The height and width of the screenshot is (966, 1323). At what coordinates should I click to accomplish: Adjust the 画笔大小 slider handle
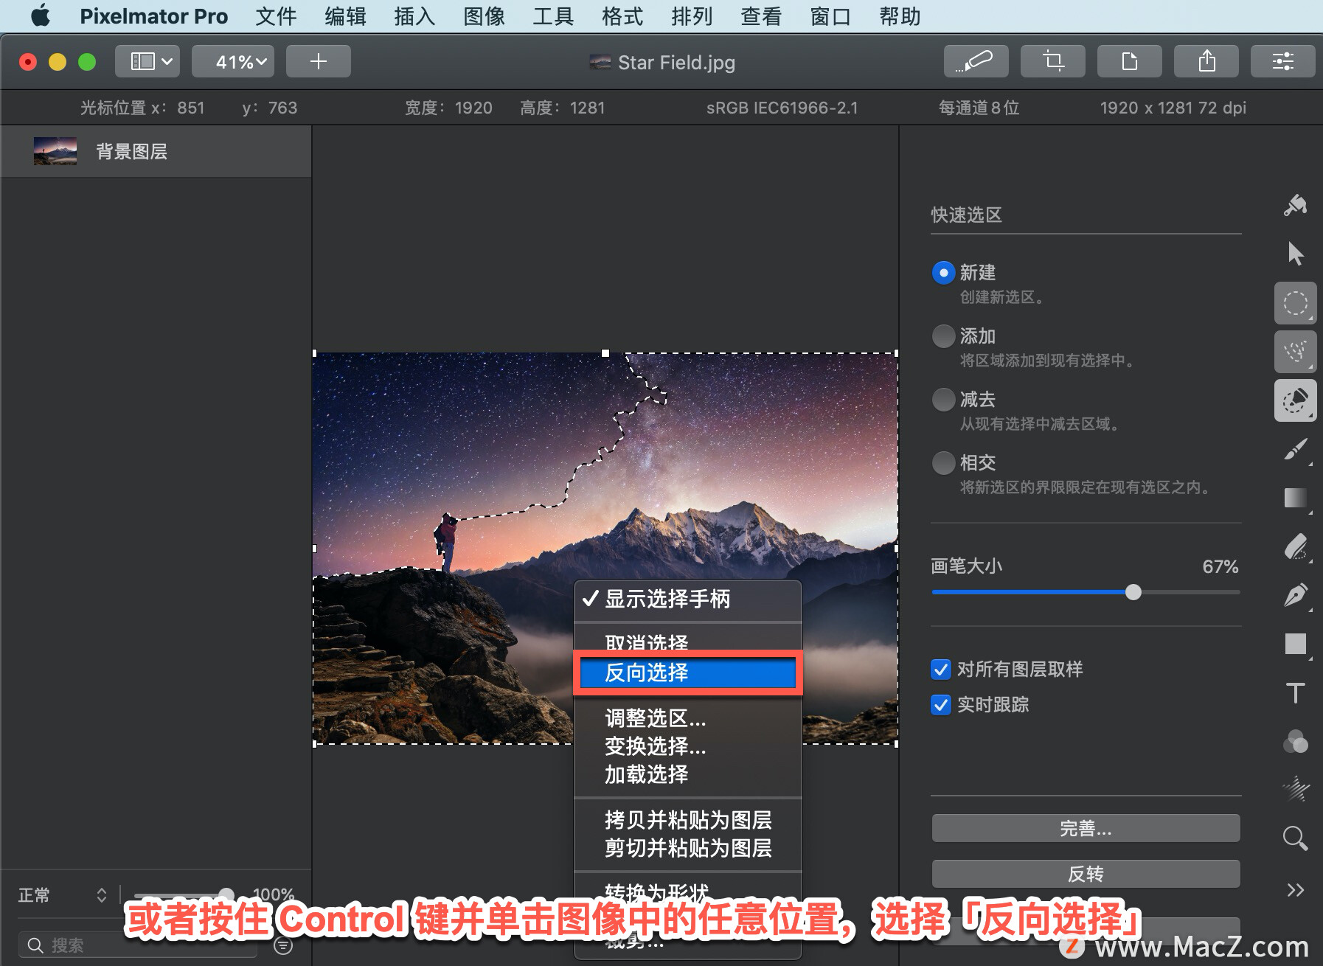click(x=1133, y=592)
